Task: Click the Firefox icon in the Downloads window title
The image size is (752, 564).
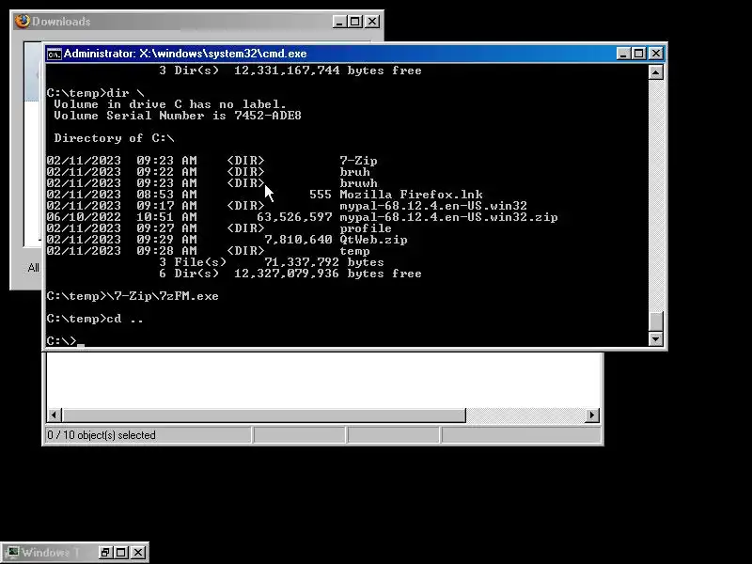Action: tap(22, 21)
